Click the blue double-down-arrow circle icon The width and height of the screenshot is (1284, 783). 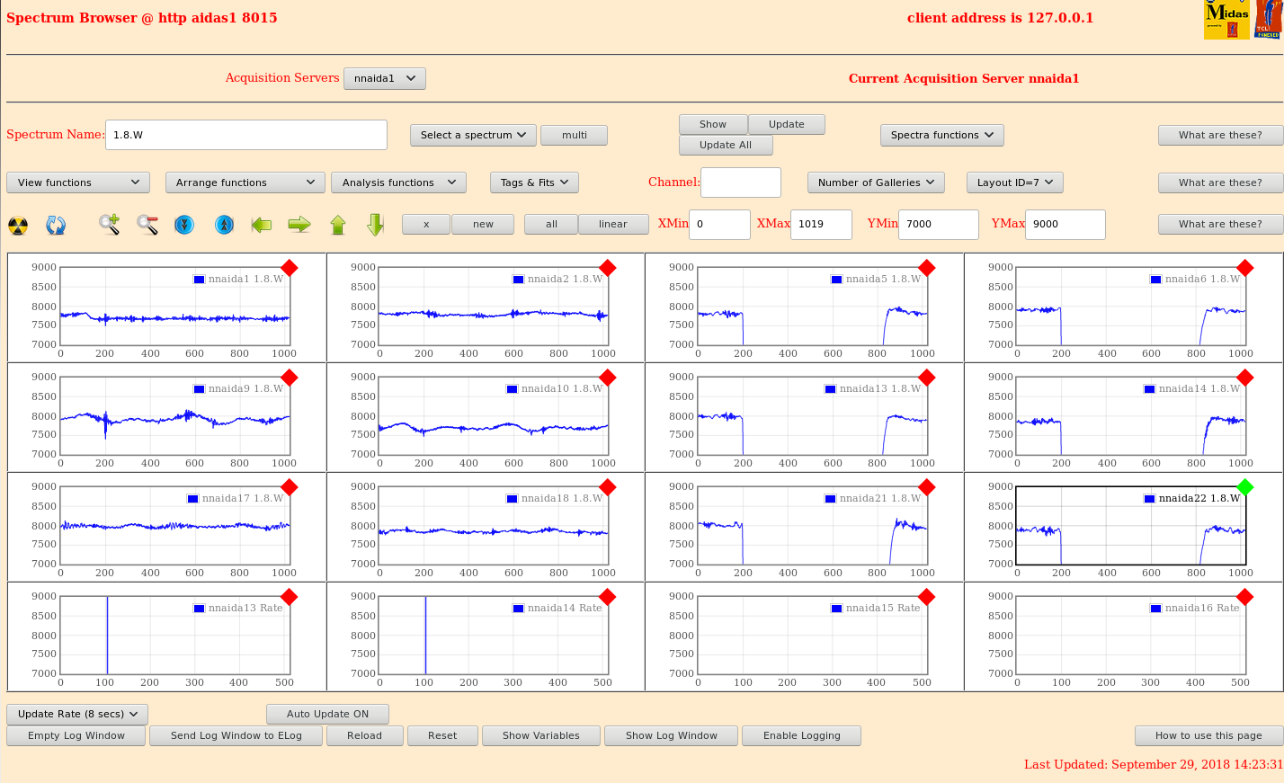click(x=184, y=225)
